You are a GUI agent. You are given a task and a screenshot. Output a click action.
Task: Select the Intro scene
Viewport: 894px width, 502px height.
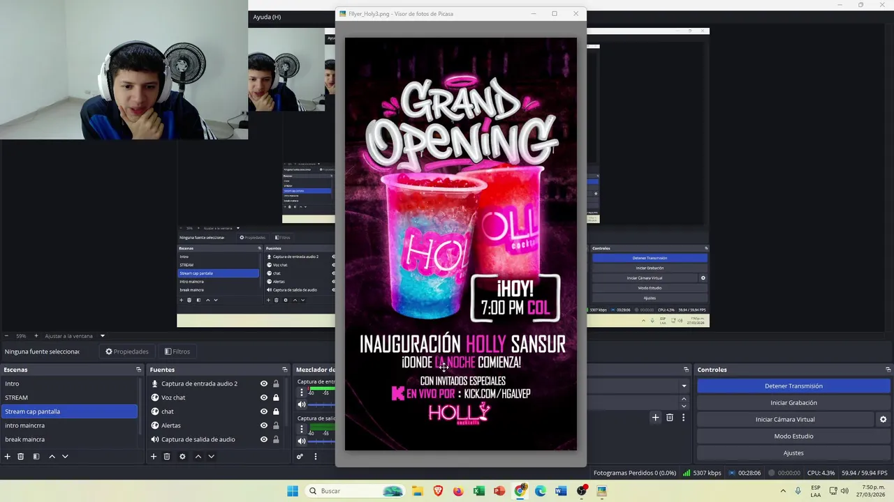click(69, 383)
